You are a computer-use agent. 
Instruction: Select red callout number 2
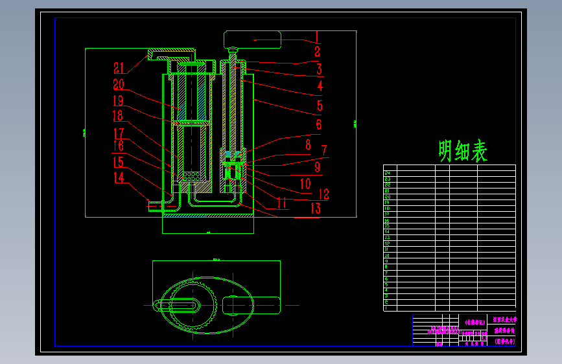(317, 52)
